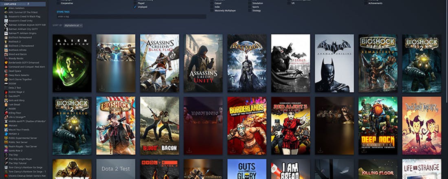This screenshot has width=448, height=179.
Task: Open Guts and Glory cover thumbnail
Action: coord(247,169)
